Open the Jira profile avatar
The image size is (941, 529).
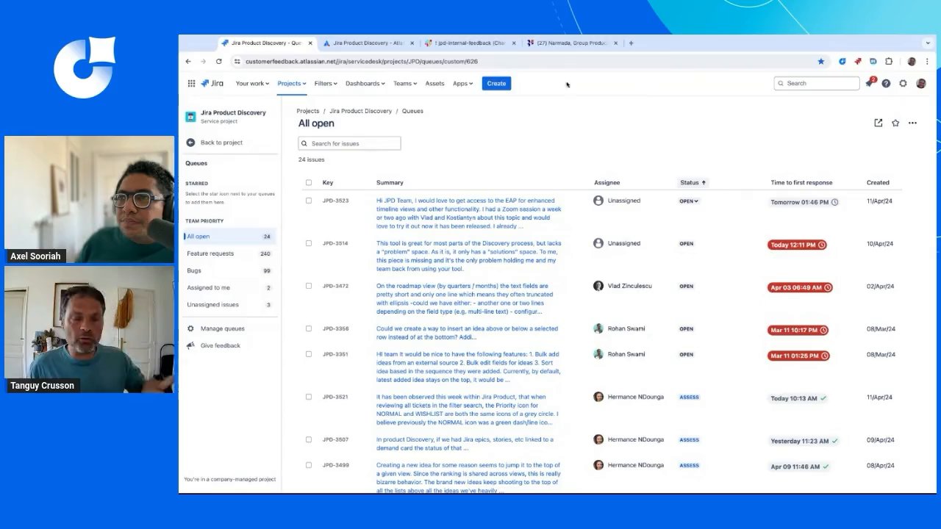pyautogui.click(x=920, y=83)
